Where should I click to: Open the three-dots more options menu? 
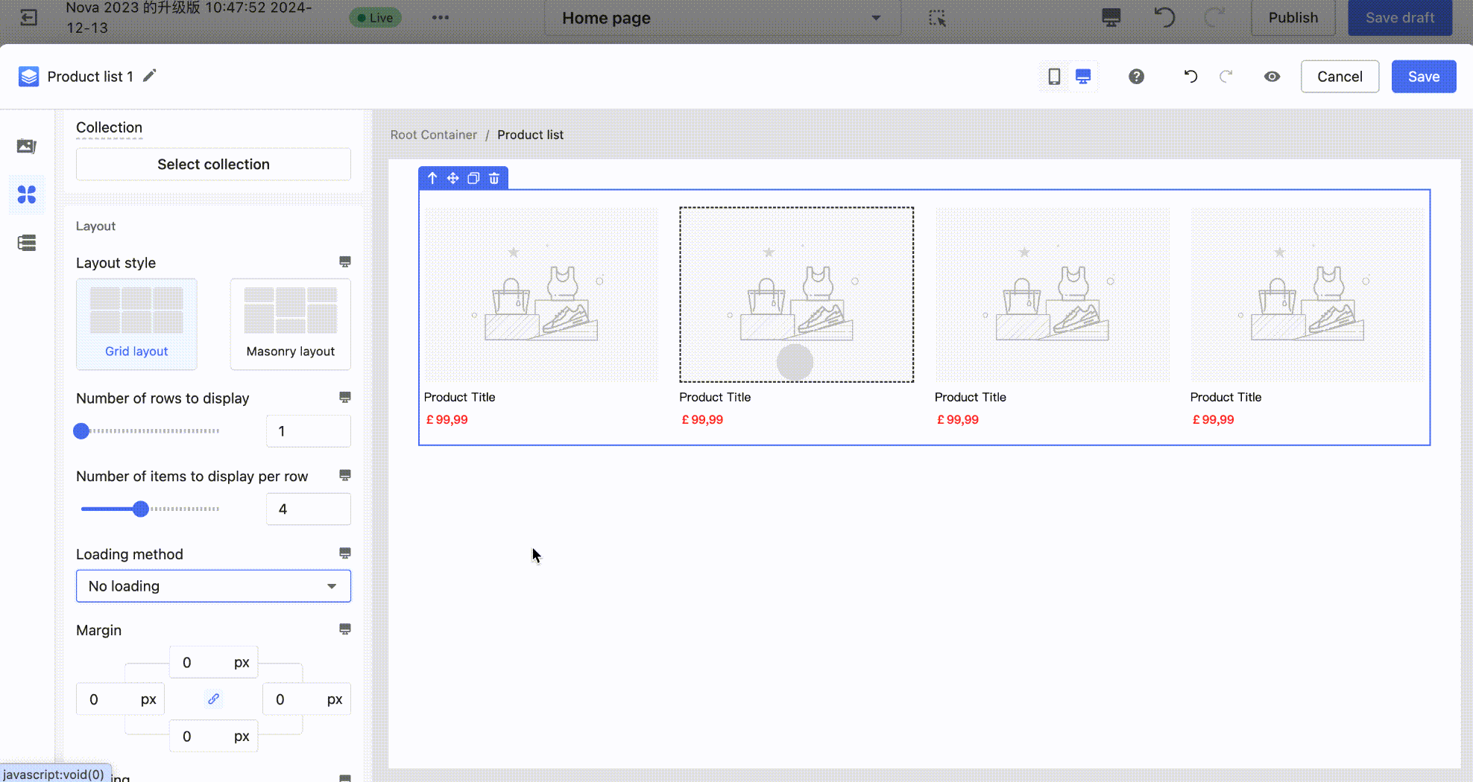pyautogui.click(x=441, y=18)
